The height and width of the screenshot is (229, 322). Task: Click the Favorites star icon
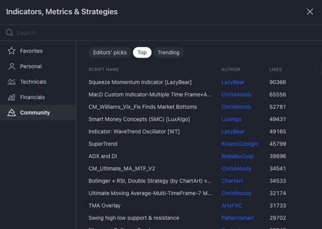tap(11, 51)
